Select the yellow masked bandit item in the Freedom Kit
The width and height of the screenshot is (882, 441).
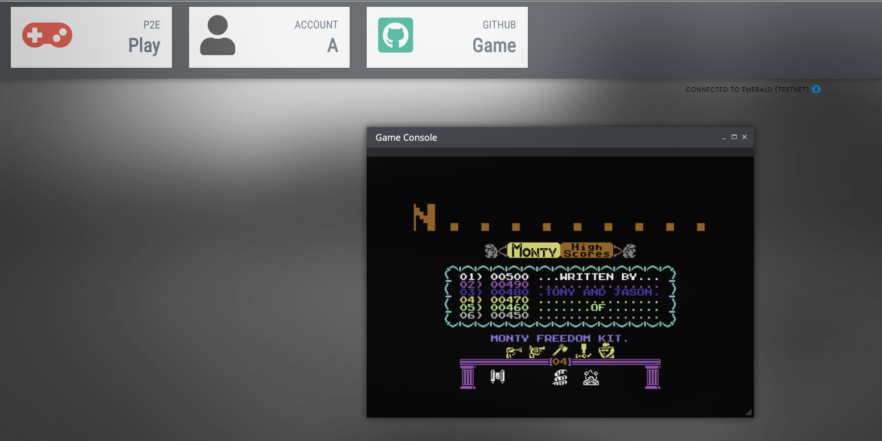(x=606, y=352)
